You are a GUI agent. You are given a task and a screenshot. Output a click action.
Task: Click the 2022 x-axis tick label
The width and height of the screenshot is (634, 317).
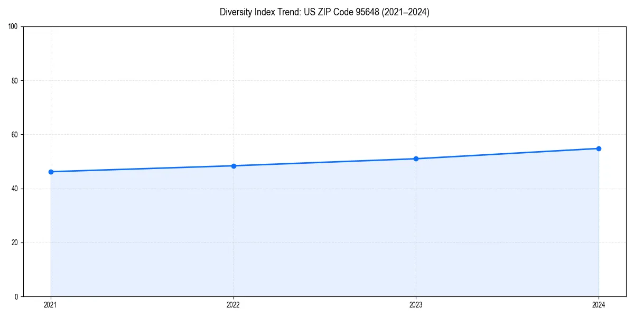pyautogui.click(x=233, y=304)
